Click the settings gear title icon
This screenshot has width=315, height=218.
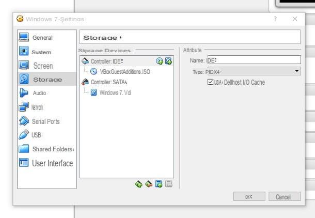20,19
